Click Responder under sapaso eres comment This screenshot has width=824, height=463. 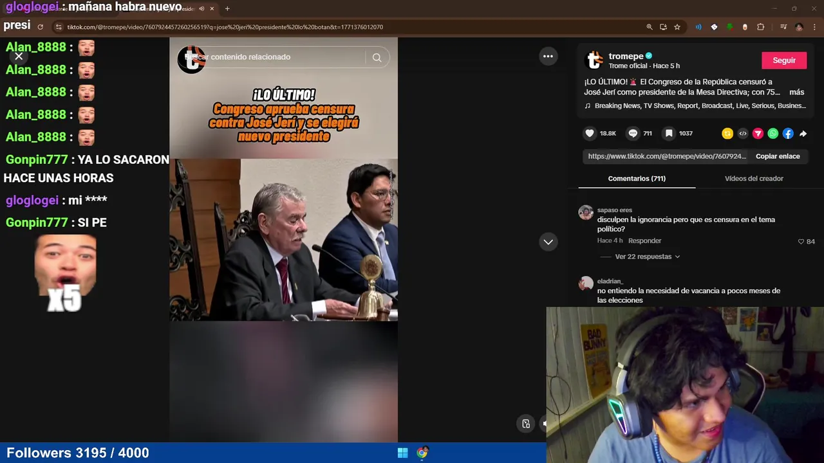click(x=644, y=241)
